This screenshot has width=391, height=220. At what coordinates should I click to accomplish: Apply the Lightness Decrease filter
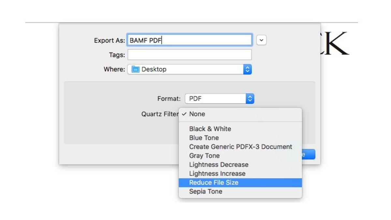click(x=219, y=165)
